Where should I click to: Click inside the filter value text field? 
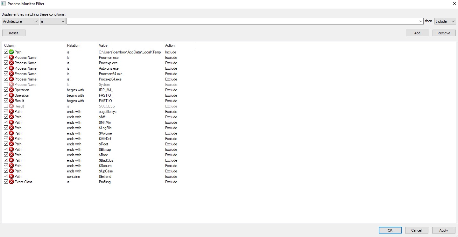pyautogui.click(x=243, y=21)
